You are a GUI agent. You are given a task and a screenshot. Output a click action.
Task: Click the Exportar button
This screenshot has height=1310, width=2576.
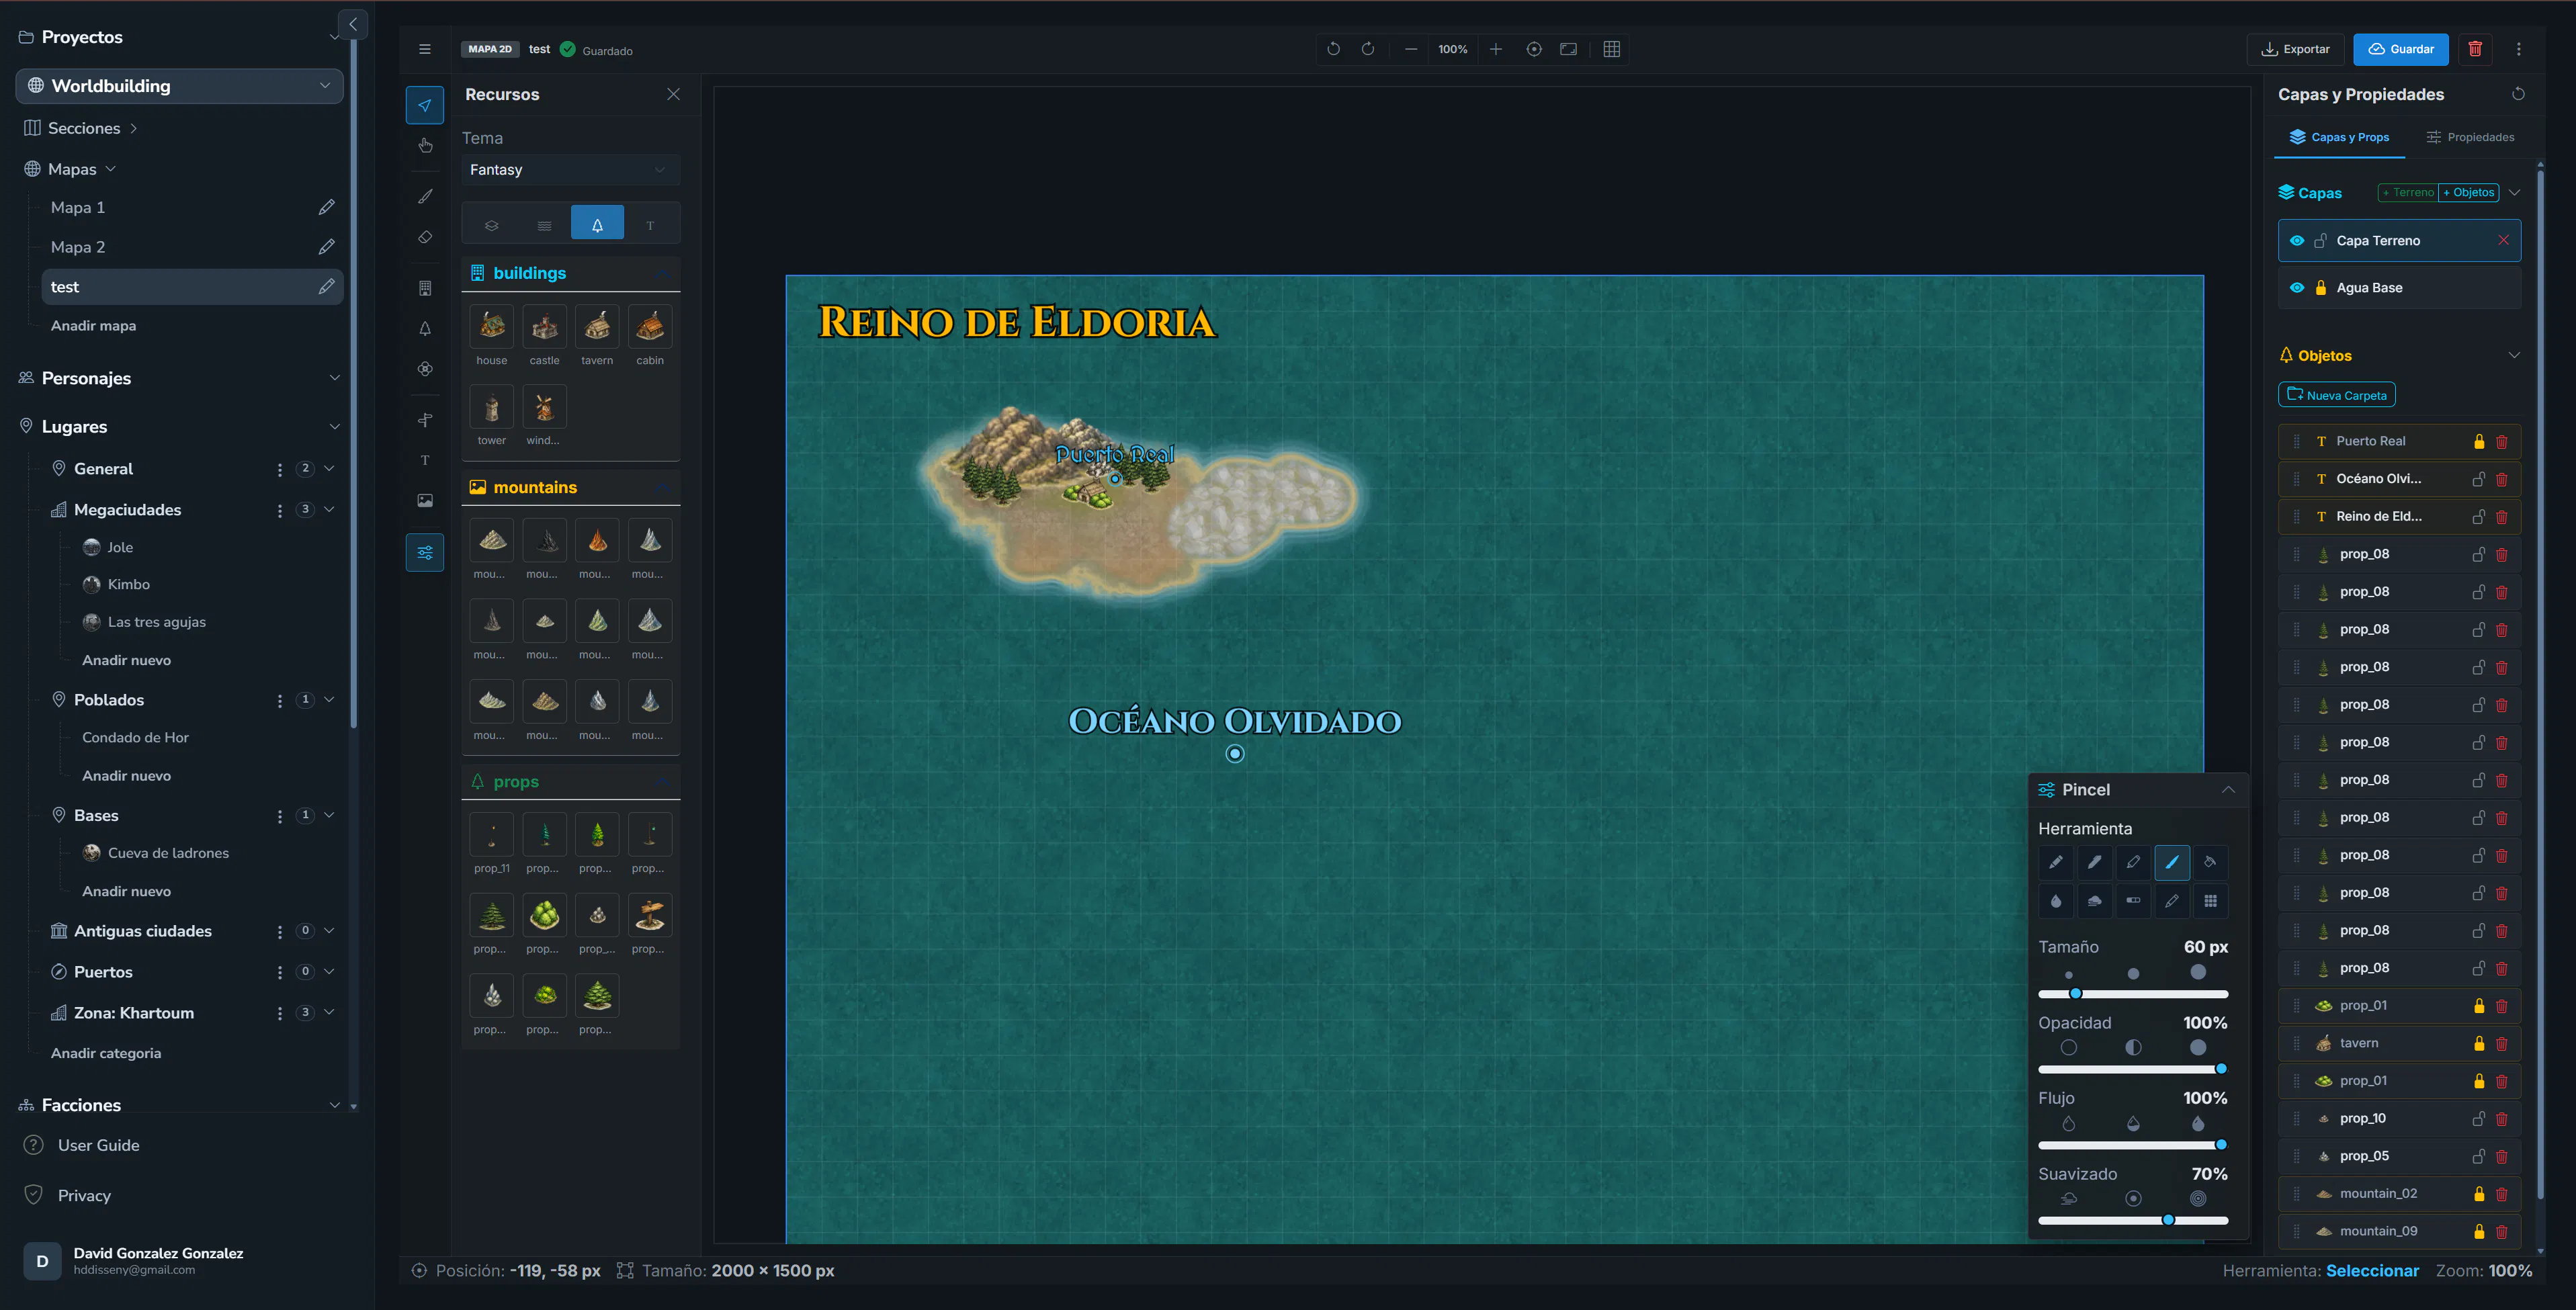(x=2296, y=49)
